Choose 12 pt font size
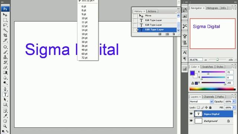Viewport: 238px width, 134px height. click(x=84, y=26)
